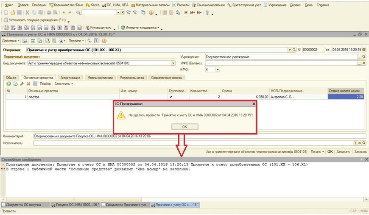Delete row with the red X icon

[28, 84]
